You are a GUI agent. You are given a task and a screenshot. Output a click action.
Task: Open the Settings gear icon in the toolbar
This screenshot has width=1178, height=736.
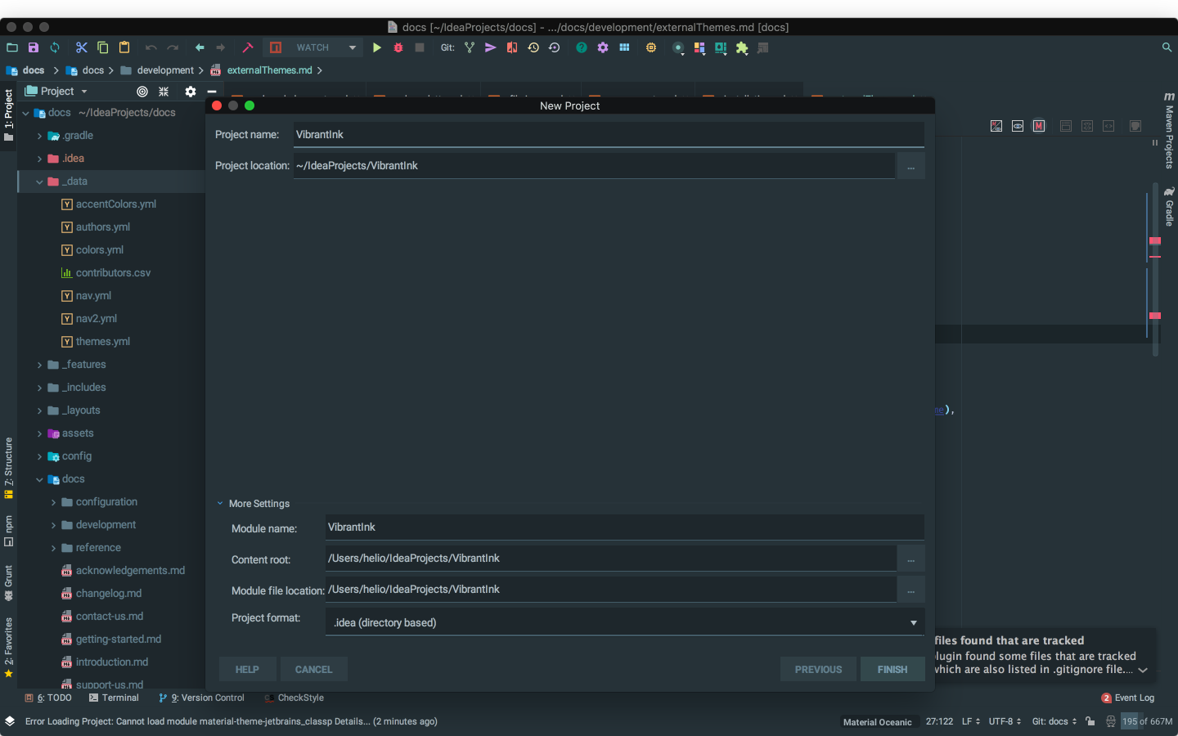[x=603, y=47]
